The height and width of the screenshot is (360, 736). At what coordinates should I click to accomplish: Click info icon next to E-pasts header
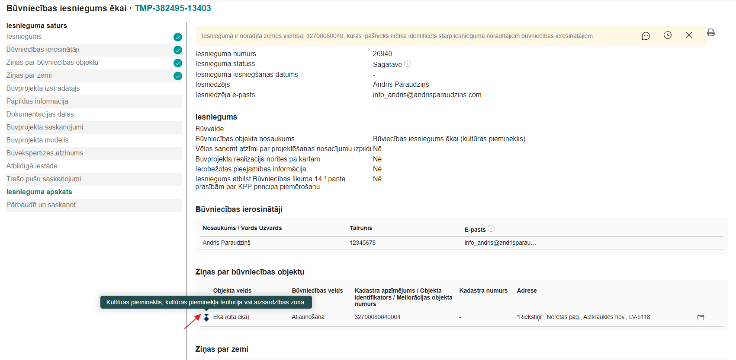pos(491,228)
